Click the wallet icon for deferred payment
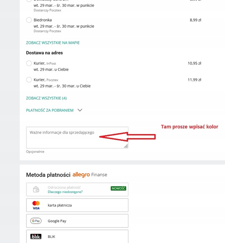This screenshot has width=225, height=243. [36, 189]
